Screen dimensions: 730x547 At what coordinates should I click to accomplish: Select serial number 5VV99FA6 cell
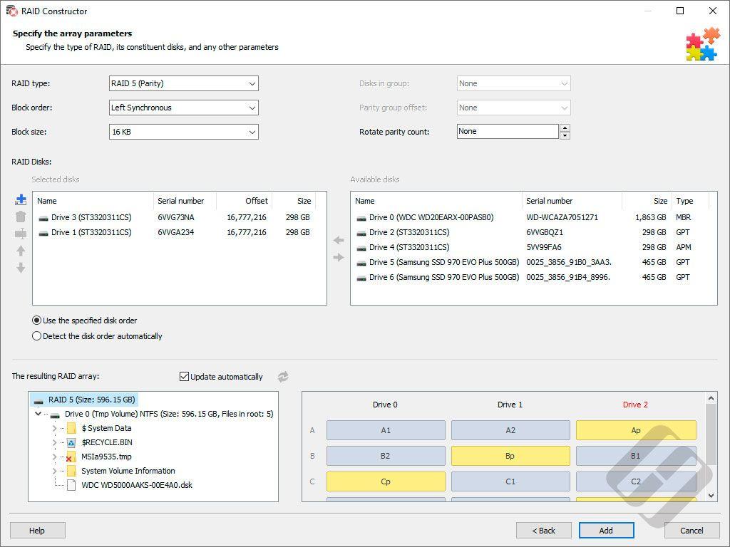point(544,247)
